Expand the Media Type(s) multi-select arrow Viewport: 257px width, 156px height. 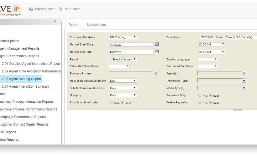244,88
